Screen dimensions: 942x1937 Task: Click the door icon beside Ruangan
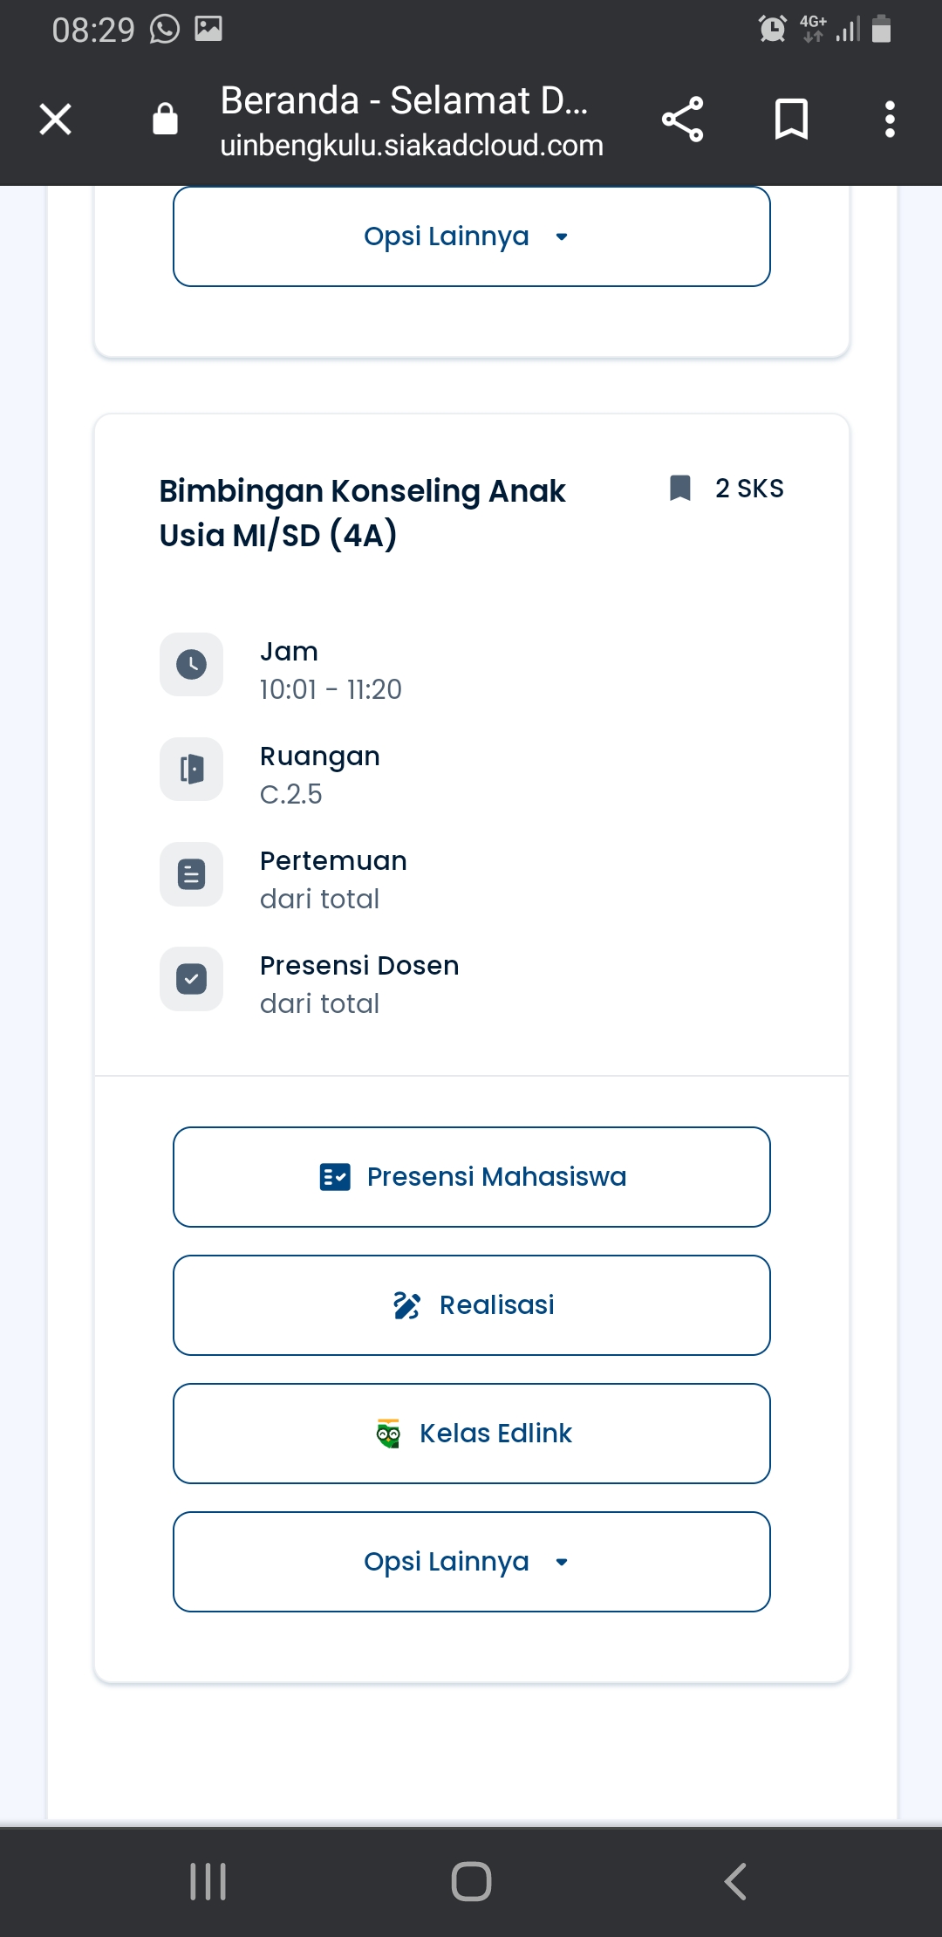pos(191,770)
